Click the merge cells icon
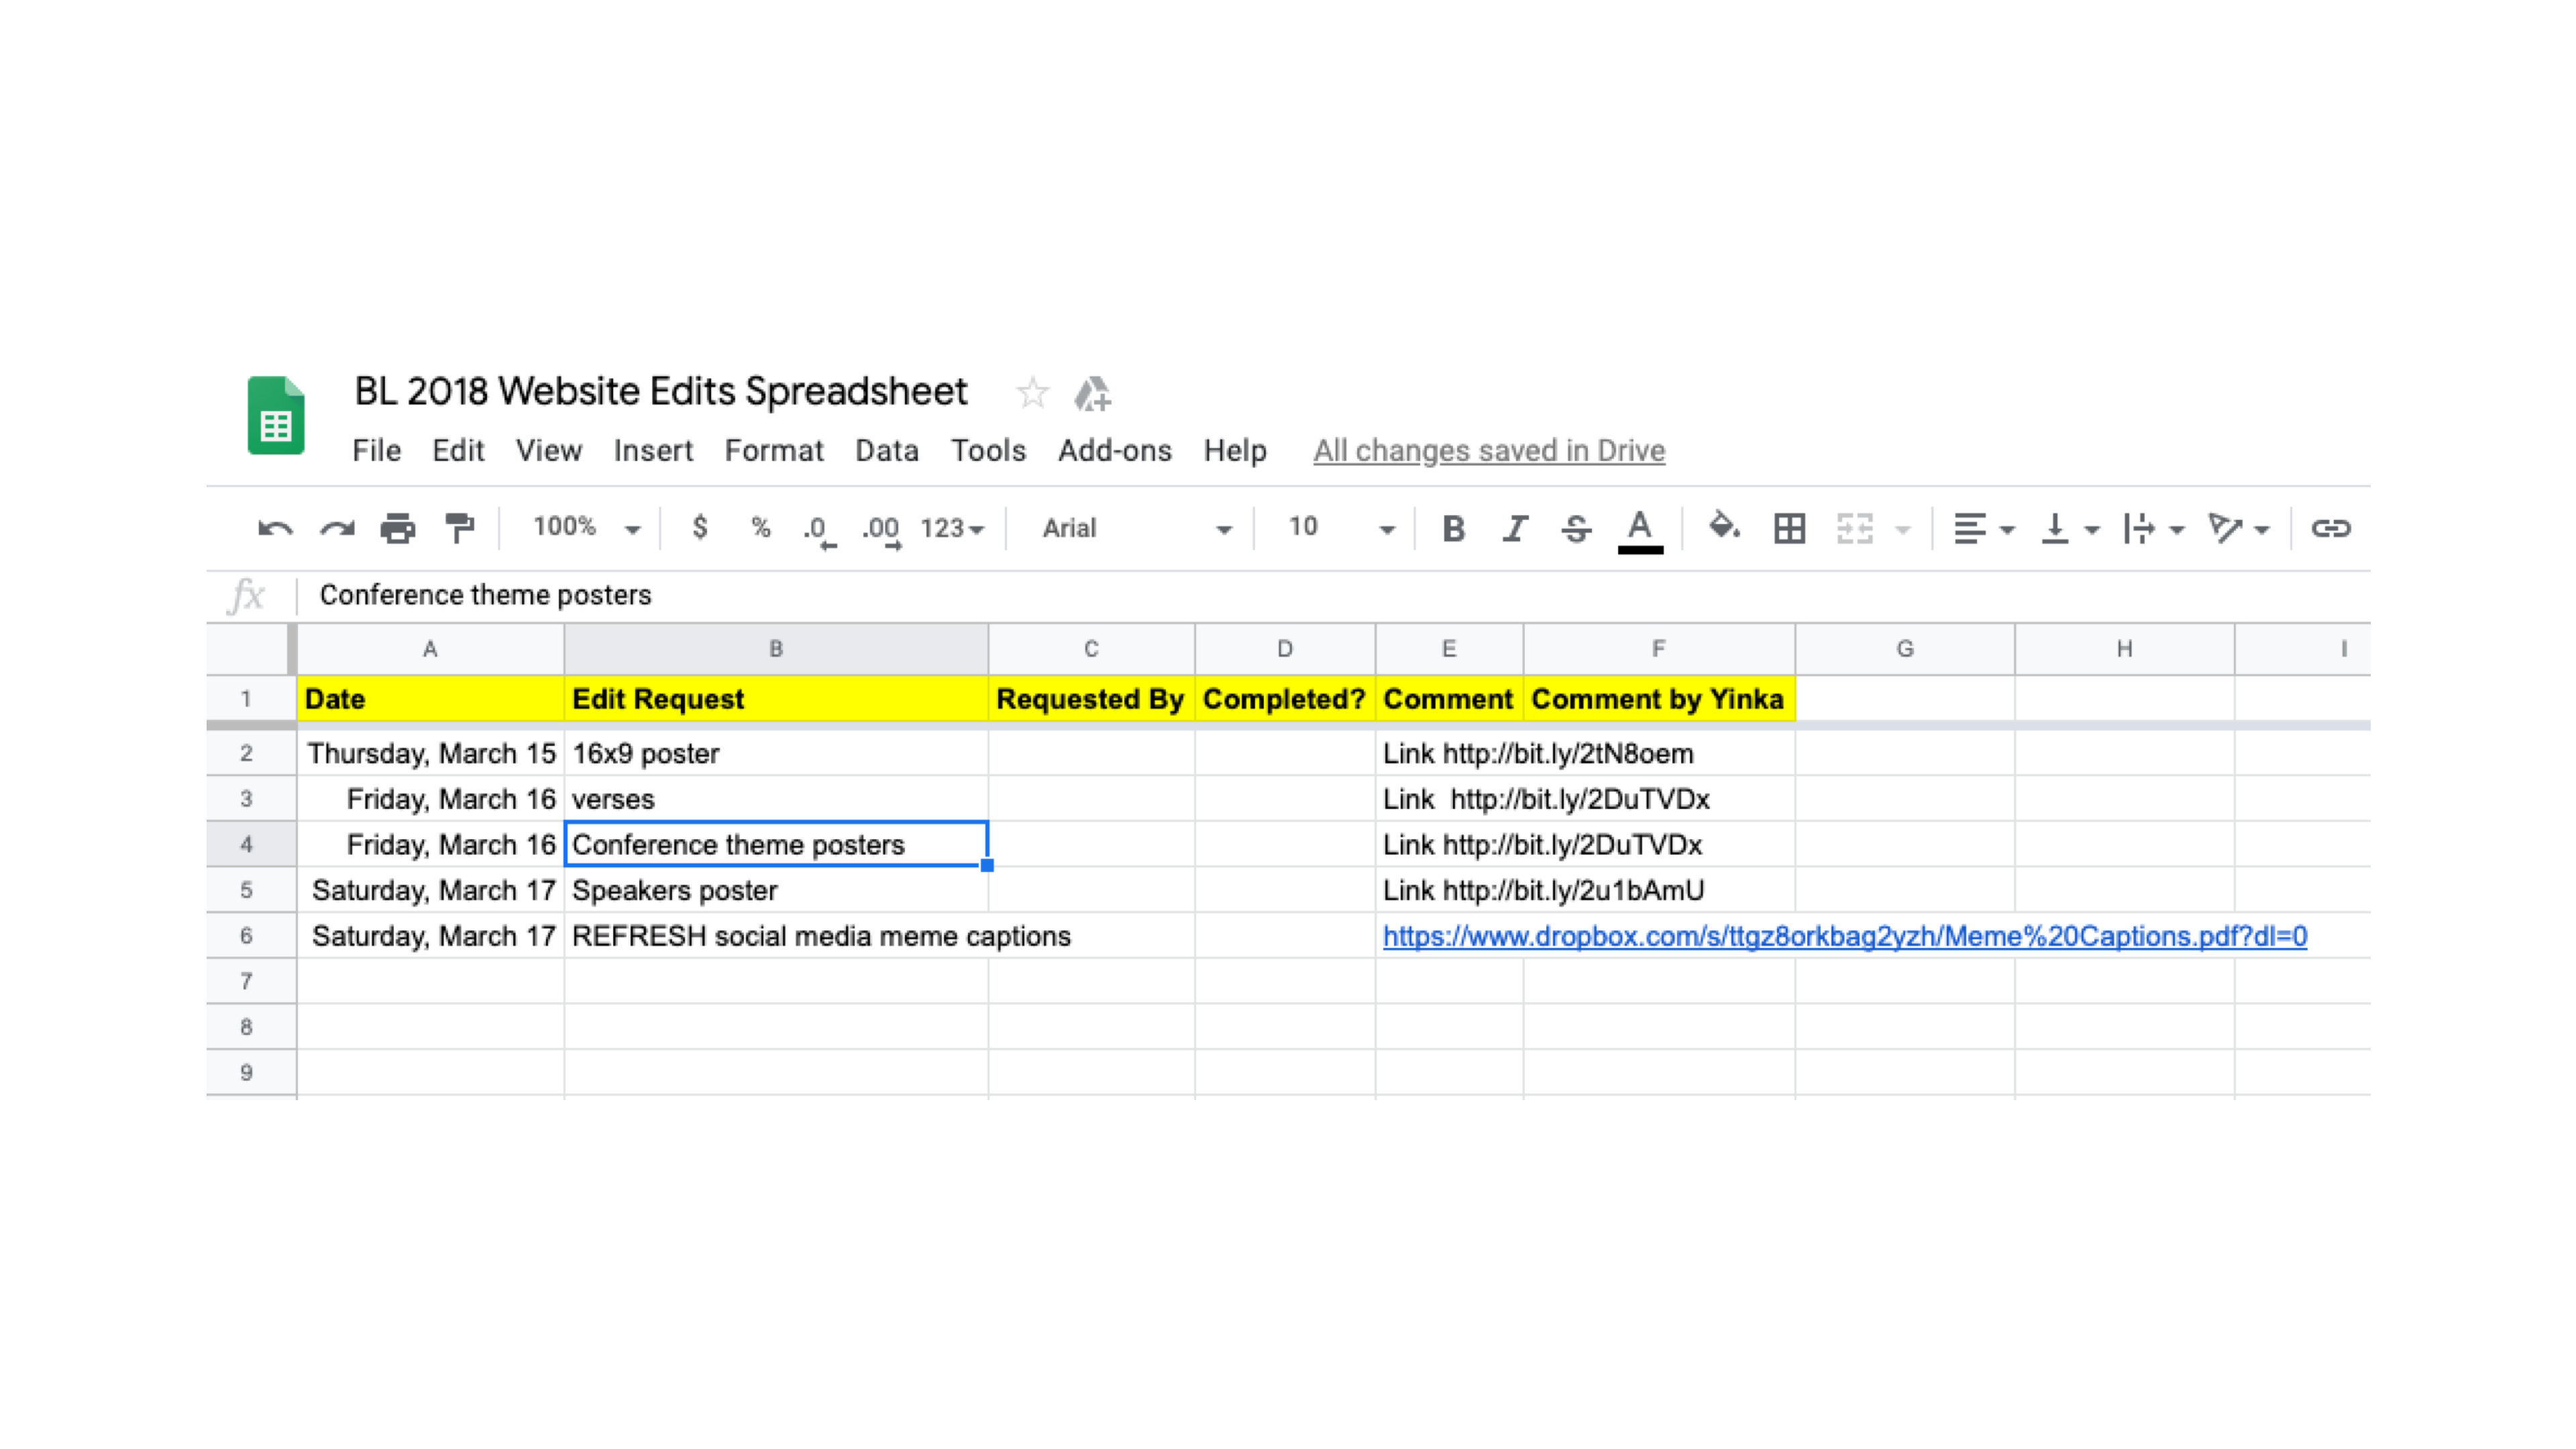2576x1449 pixels. [1854, 528]
